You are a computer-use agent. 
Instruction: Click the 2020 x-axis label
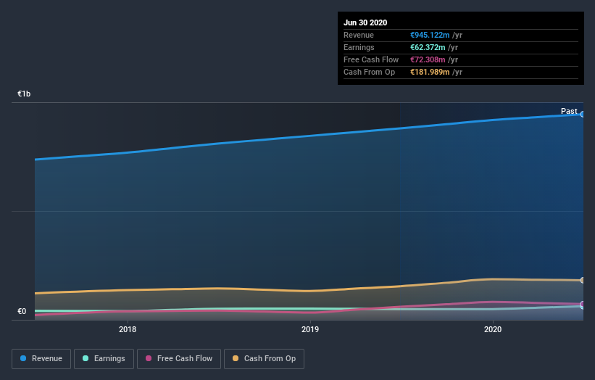pyautogui.click(x=493, y=329)
